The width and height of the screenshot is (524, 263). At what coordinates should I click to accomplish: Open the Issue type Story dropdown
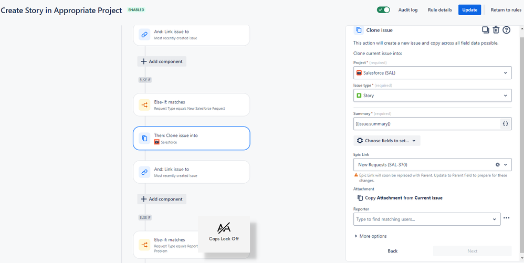tap(433, 95)
